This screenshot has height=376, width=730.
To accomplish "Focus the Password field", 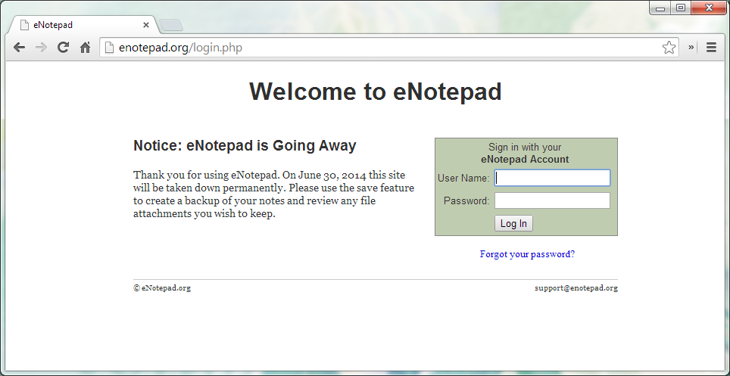I will [552, 200].
